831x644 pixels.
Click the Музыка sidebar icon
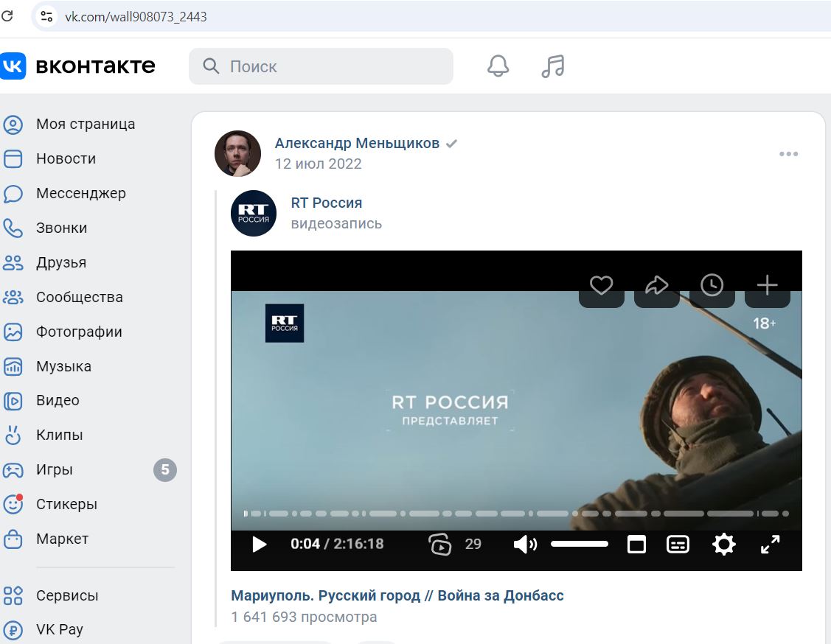13,366
